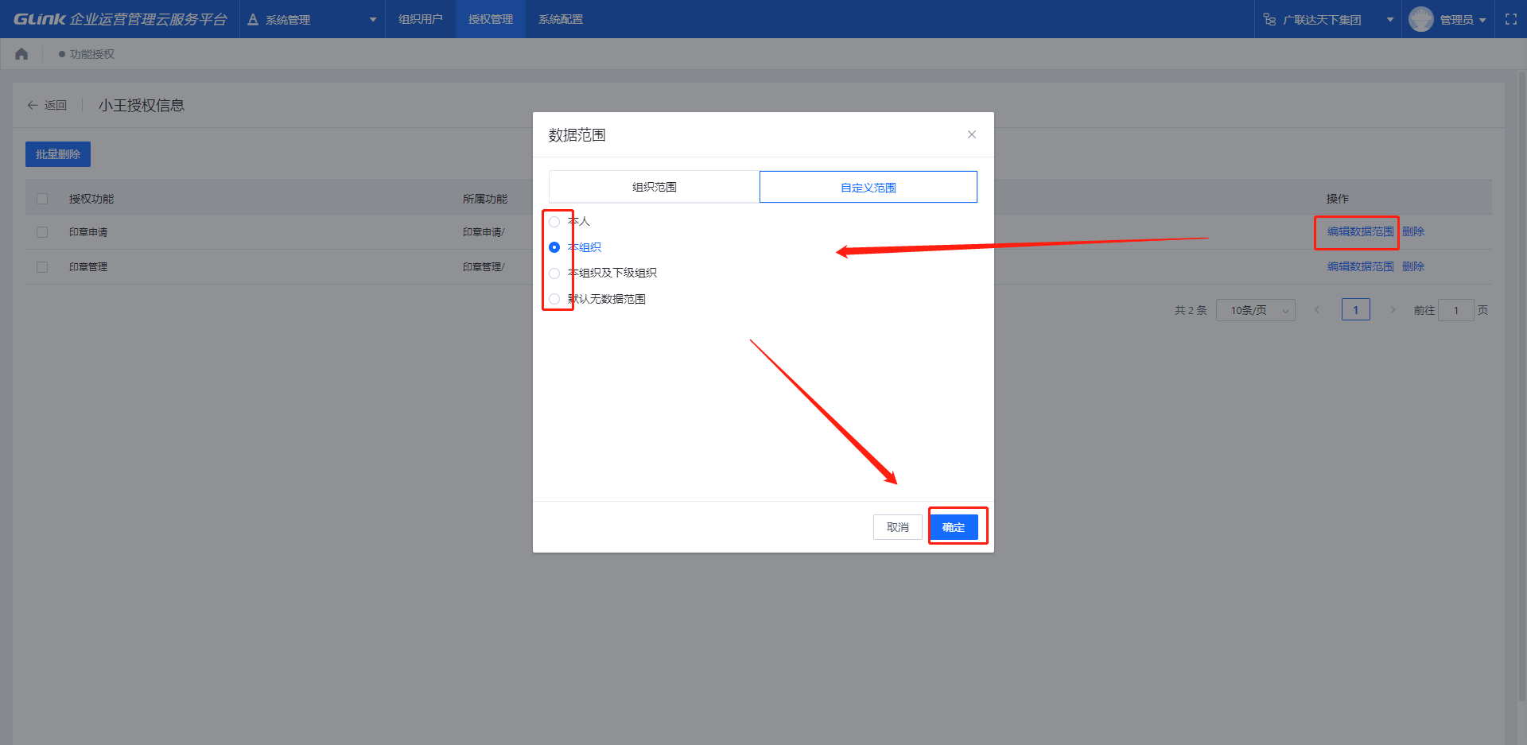Click the 前往 page number input field

[1456, 310]
